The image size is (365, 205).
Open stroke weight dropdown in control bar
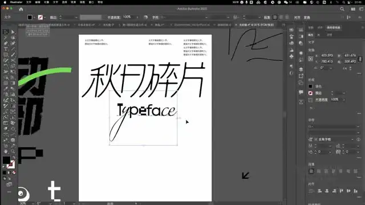tap(76, 18)
